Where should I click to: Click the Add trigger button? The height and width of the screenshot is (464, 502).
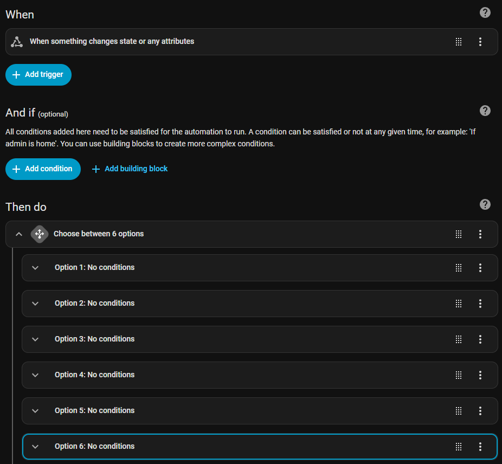38,75
